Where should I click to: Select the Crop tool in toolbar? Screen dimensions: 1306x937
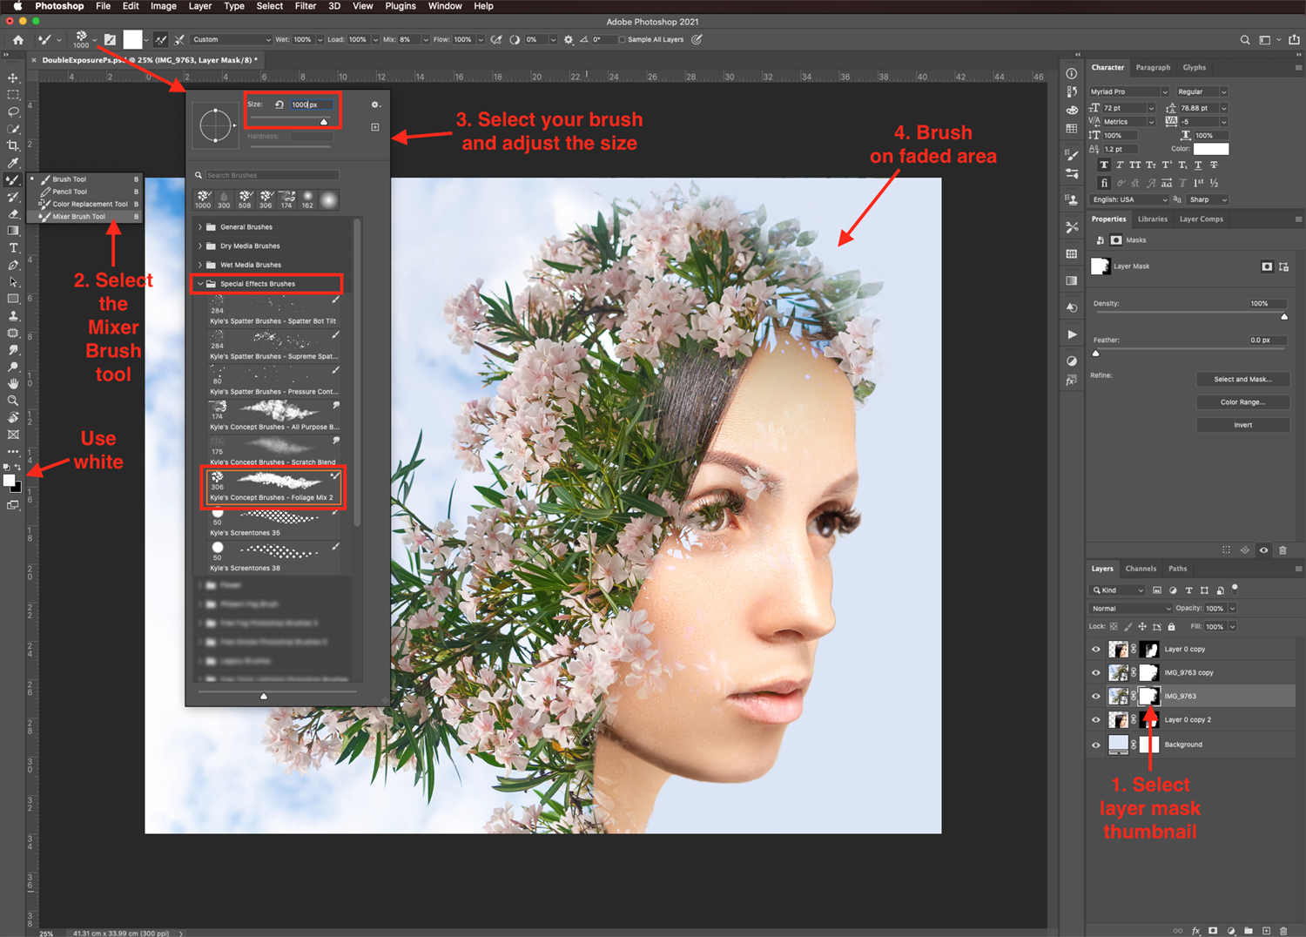point(13,146)
